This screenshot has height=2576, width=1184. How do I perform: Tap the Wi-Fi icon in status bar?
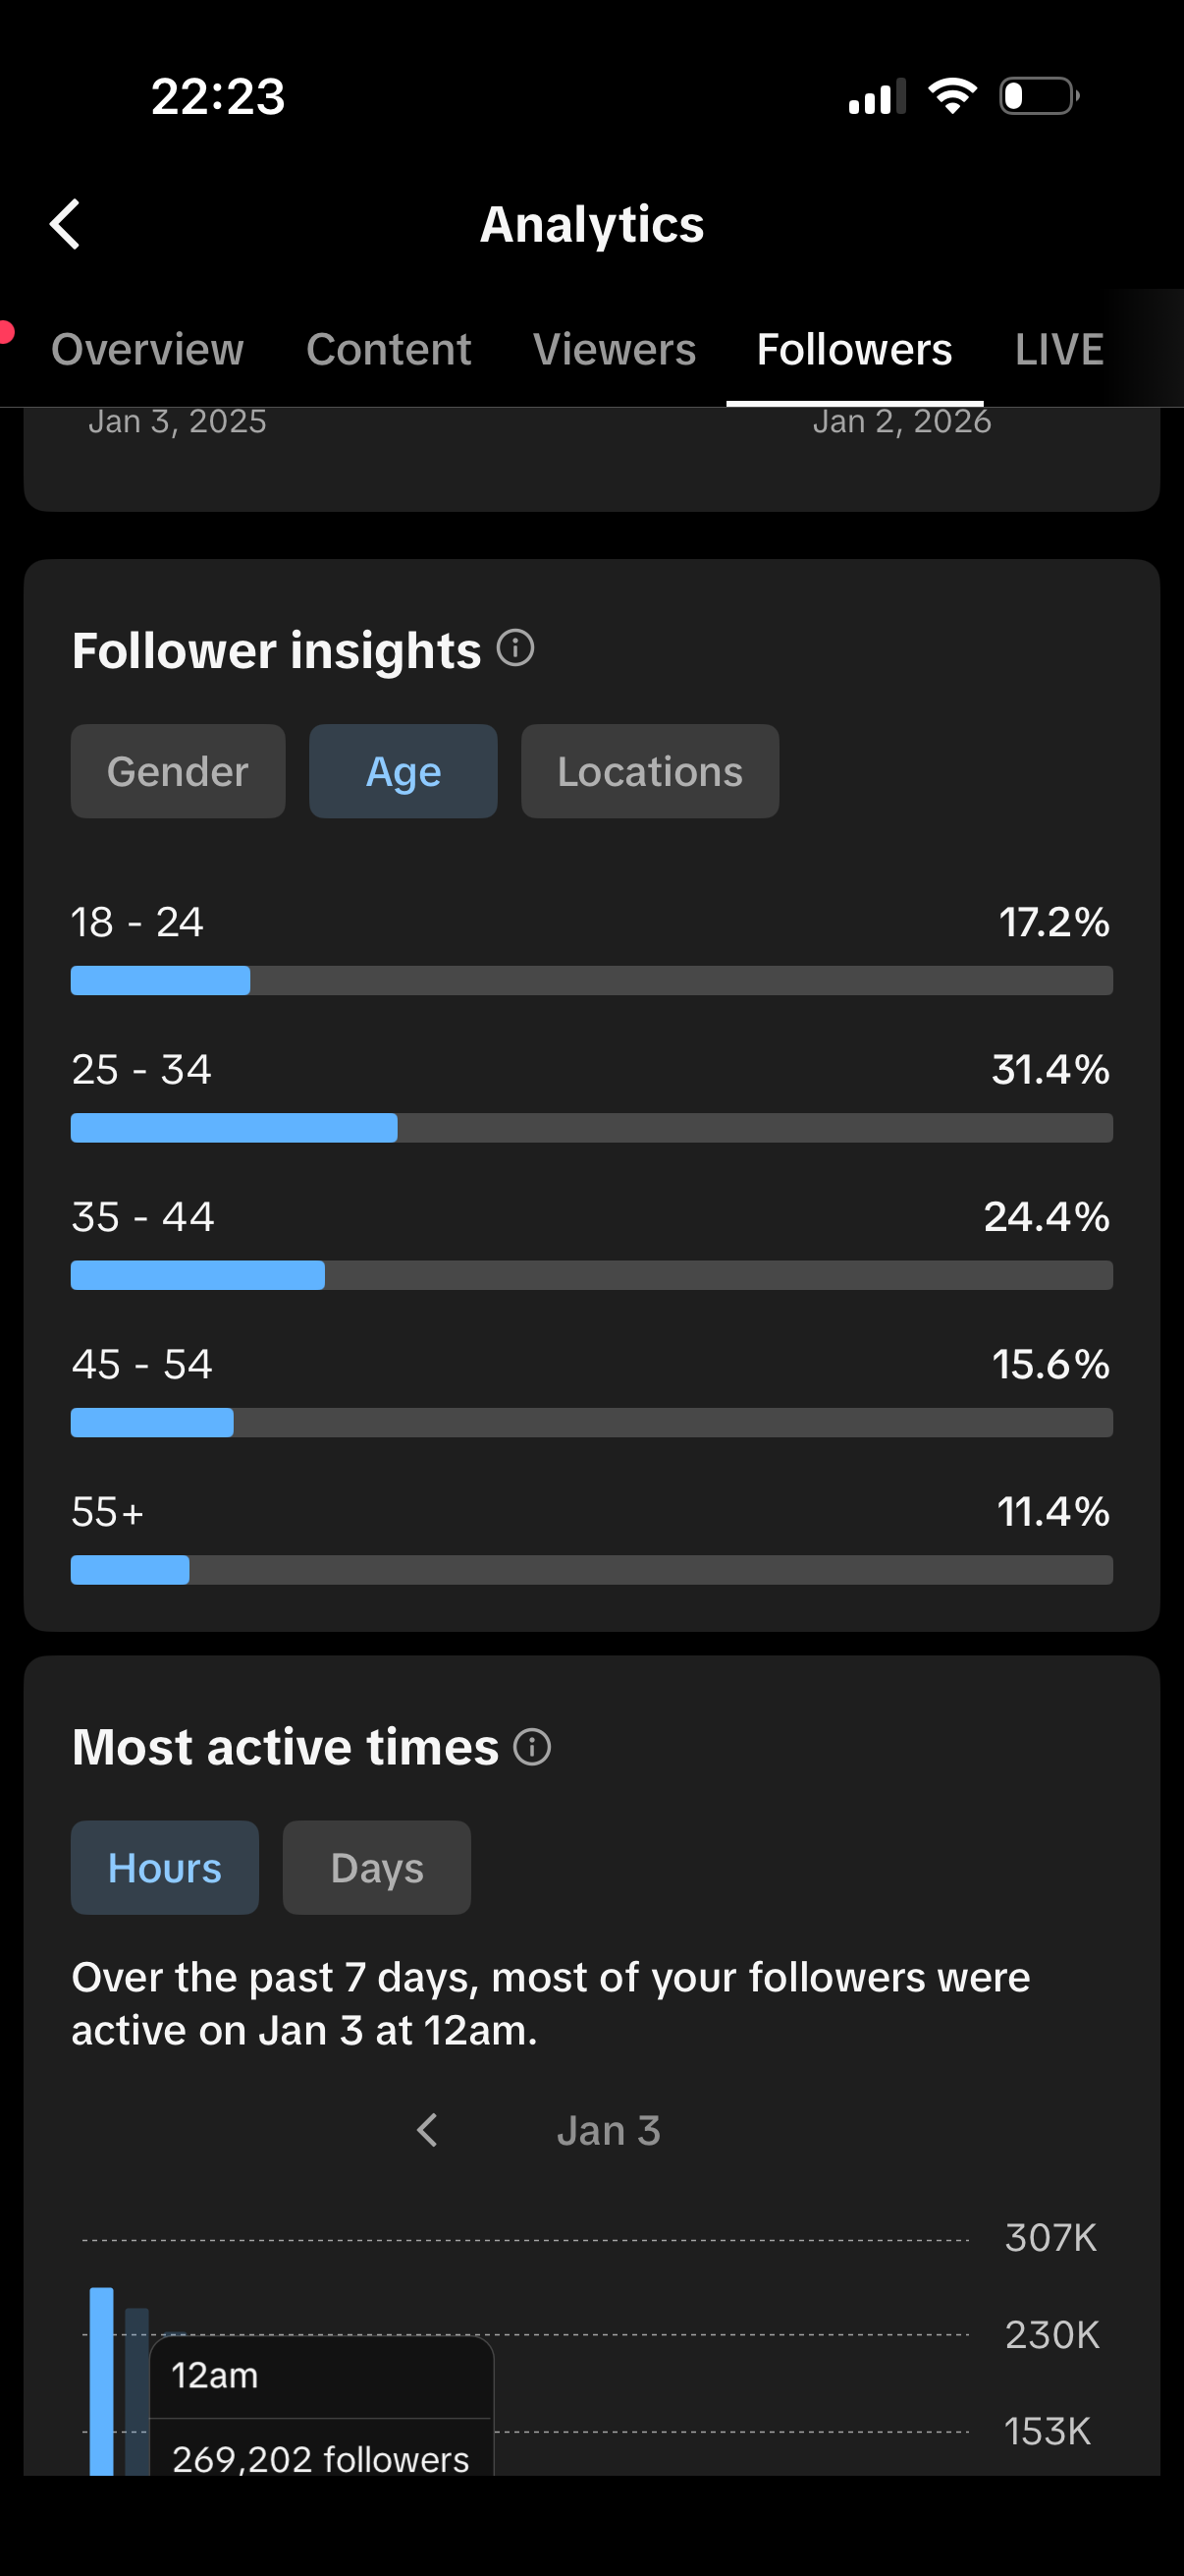[952, 96]
